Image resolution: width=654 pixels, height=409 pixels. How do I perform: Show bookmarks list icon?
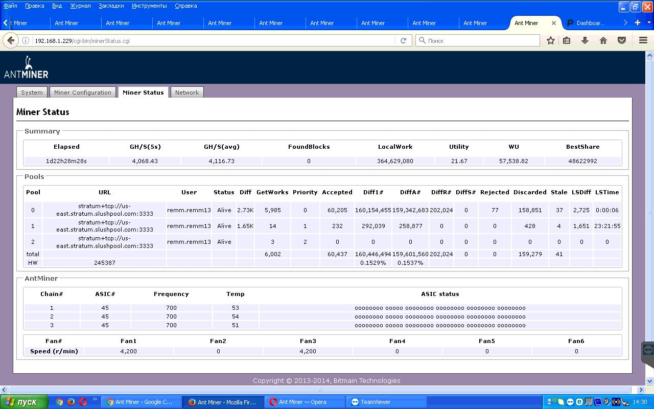pos(567,40)
